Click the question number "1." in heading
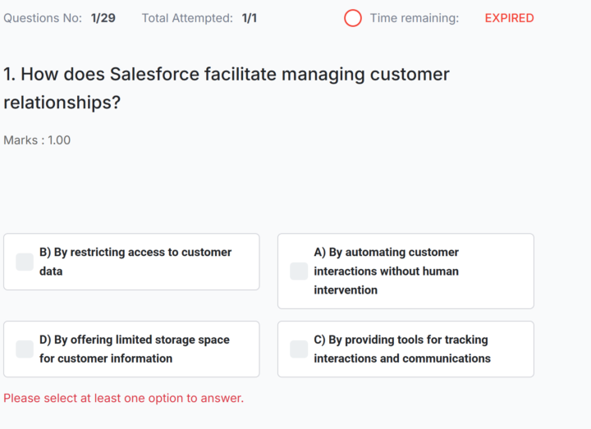This screenshot has height=429, width=591. [10, 74]
